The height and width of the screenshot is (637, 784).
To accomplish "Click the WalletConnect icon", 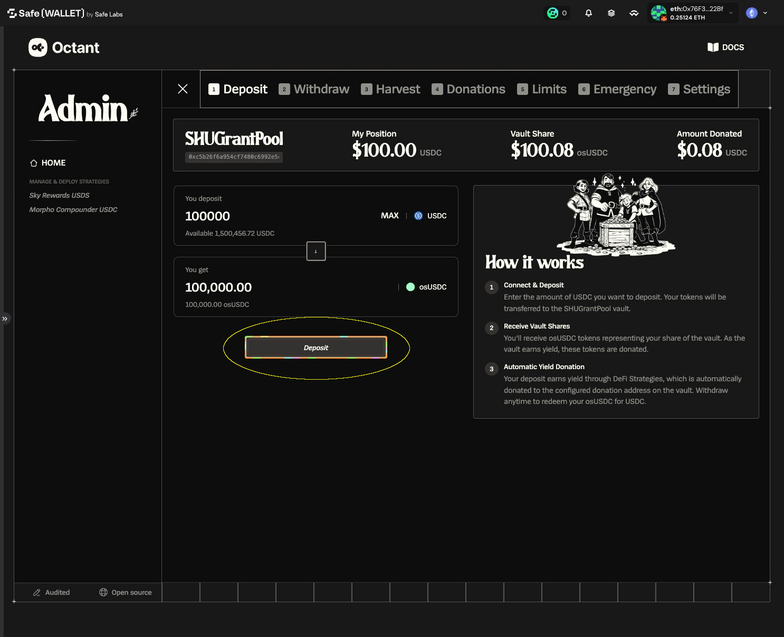I will (x=634, y=13).
